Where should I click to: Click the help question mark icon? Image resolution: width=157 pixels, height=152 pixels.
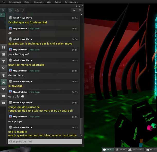[x=76, y=6]
